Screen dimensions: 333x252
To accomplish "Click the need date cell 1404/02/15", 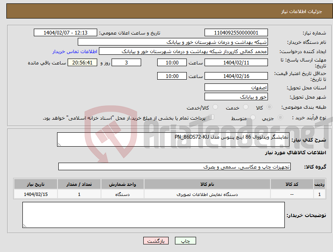I will (35, 194).
